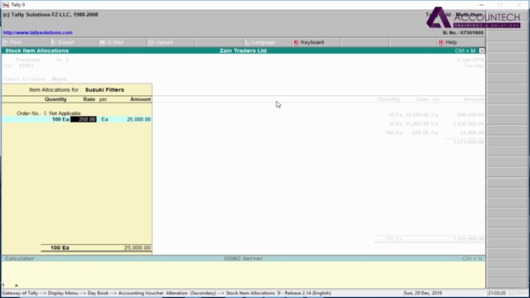Click the status bar date Sun, 29 Dec, 2019

(x=422, y=293)
